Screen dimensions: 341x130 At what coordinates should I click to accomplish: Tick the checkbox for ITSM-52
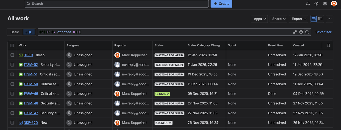[12, 65]
